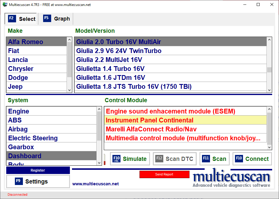279x199 pixels.
Task: Click the Connect button
Action: point(252,158)
